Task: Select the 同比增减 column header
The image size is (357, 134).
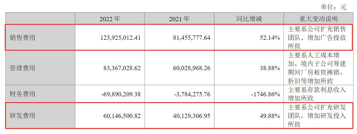Action: pyautogui.click(x=249, y=19)
